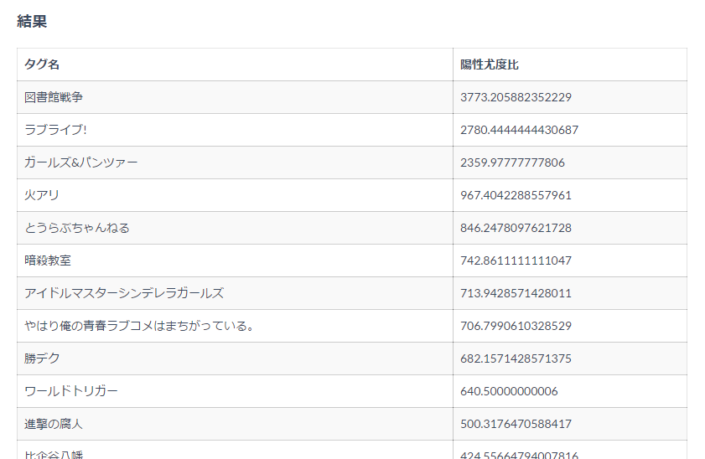Select the とうらぶちゃんねる tag cell
Viewport: 705px width, 459px height.
[235, 228]
